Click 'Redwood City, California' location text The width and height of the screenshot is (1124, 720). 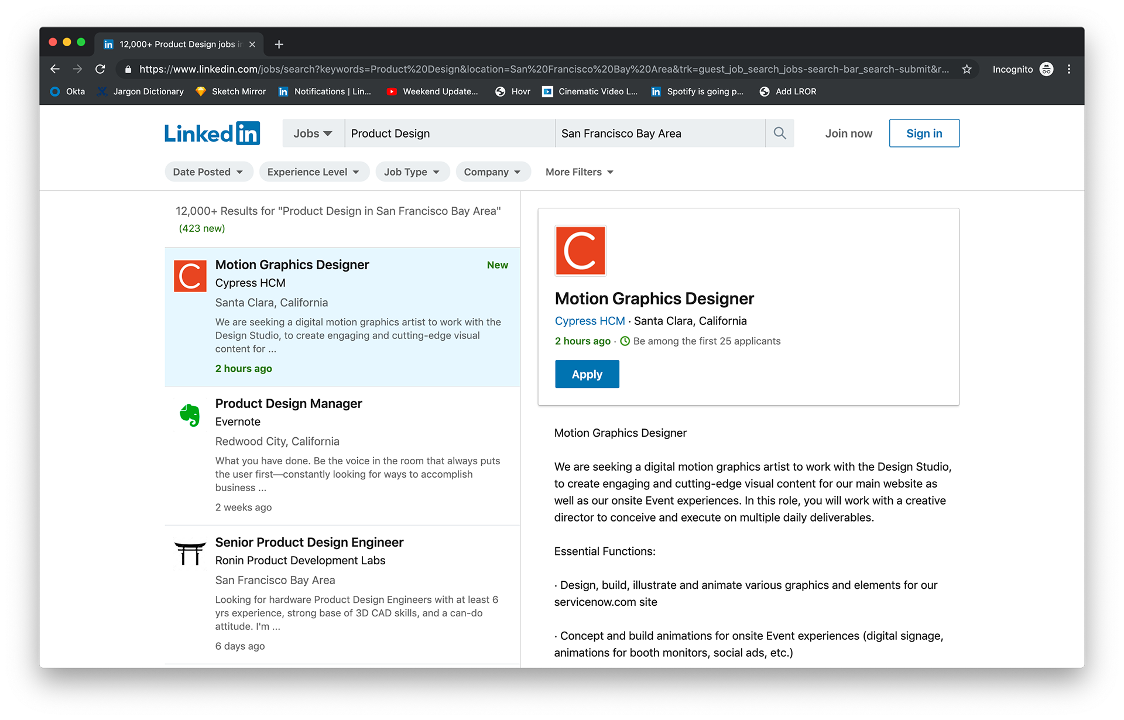(x=277, y=441)
